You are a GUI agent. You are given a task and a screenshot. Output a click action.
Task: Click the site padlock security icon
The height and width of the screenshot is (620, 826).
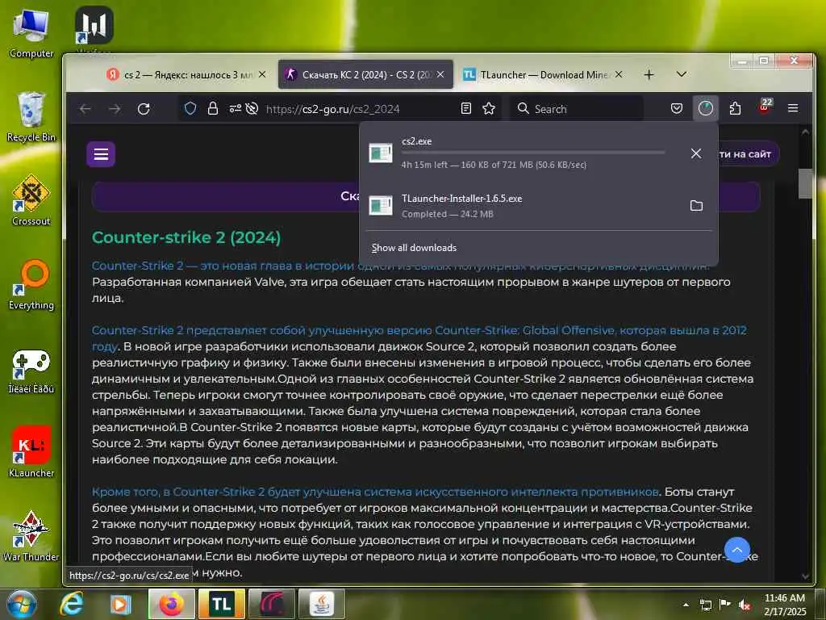coord(213,109)
